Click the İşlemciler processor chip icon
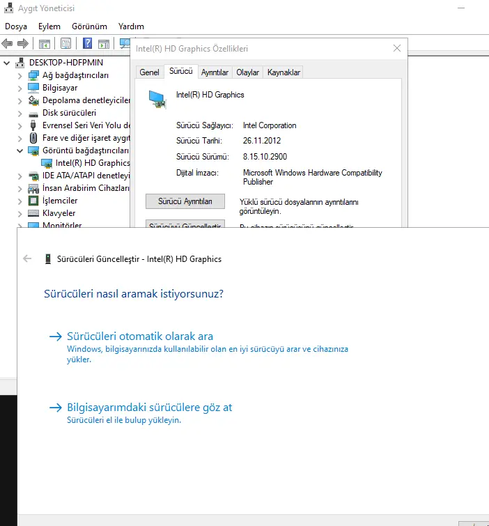 (x=33, y=201)
